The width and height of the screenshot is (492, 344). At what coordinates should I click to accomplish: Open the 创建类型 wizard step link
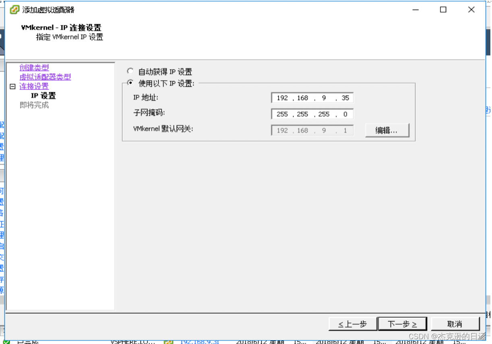point(34,68)
